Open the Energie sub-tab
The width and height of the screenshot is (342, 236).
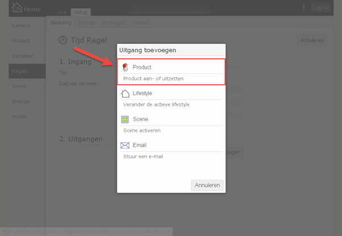click(87, 23)
